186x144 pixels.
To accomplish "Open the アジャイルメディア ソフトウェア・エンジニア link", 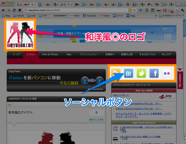I will click(x=144, y=115).
